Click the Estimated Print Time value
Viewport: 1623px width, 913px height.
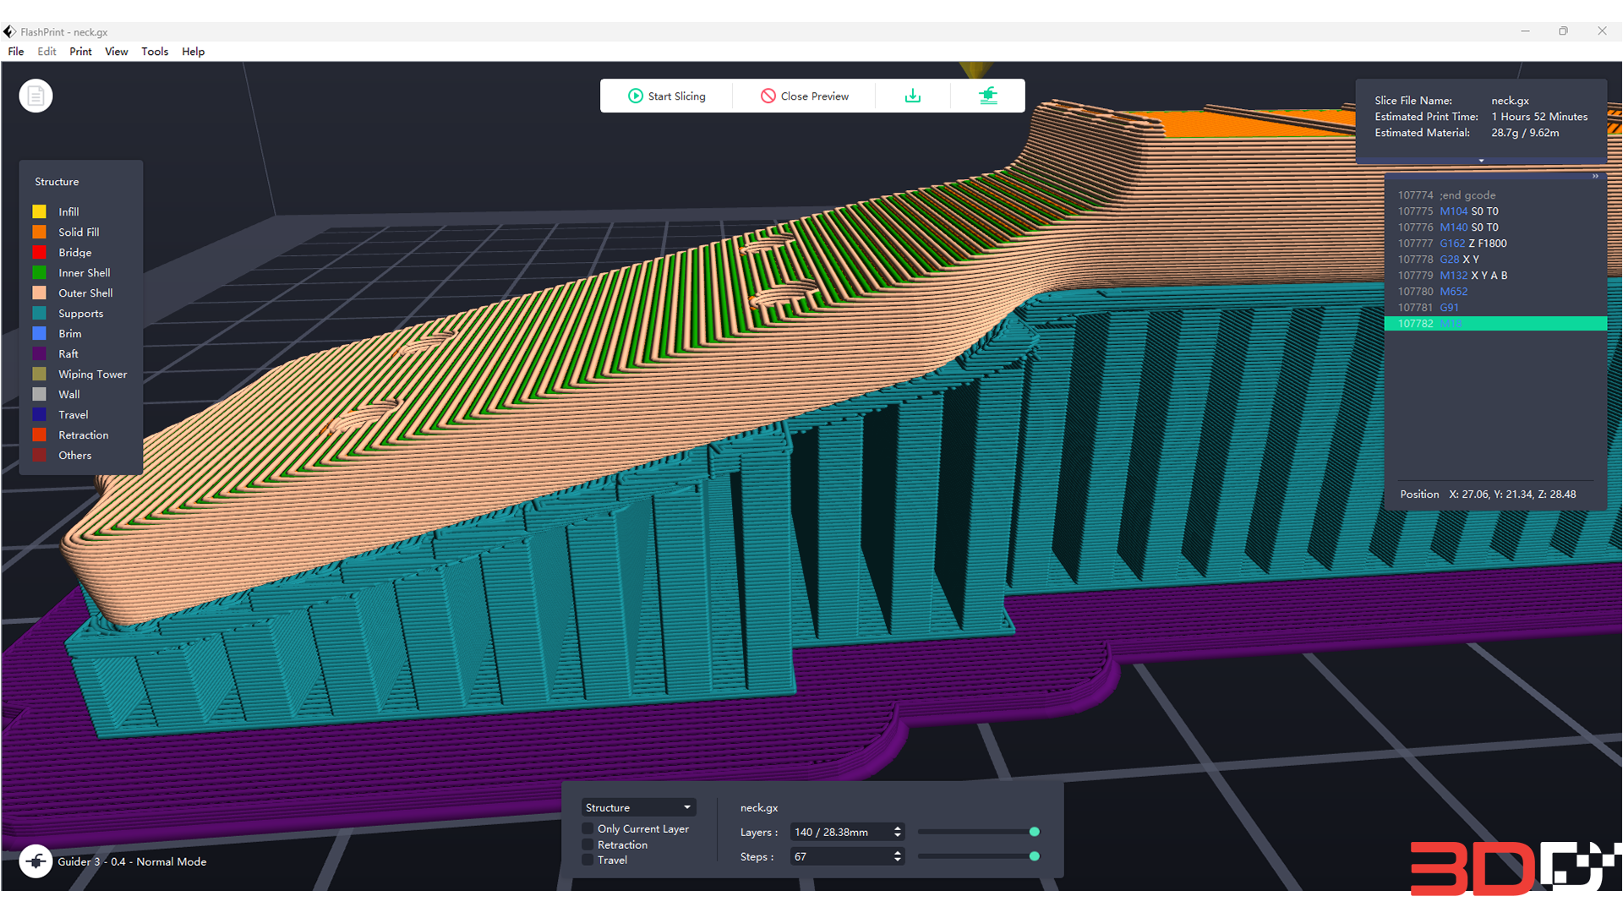tap(1539, 117)
